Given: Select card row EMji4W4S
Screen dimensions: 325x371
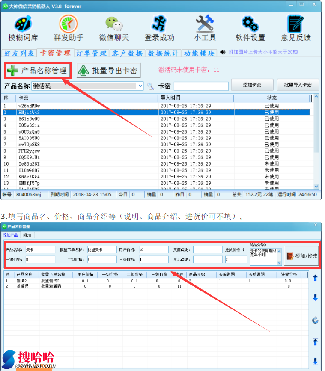Looking at the screenshot, I should 156,112.
